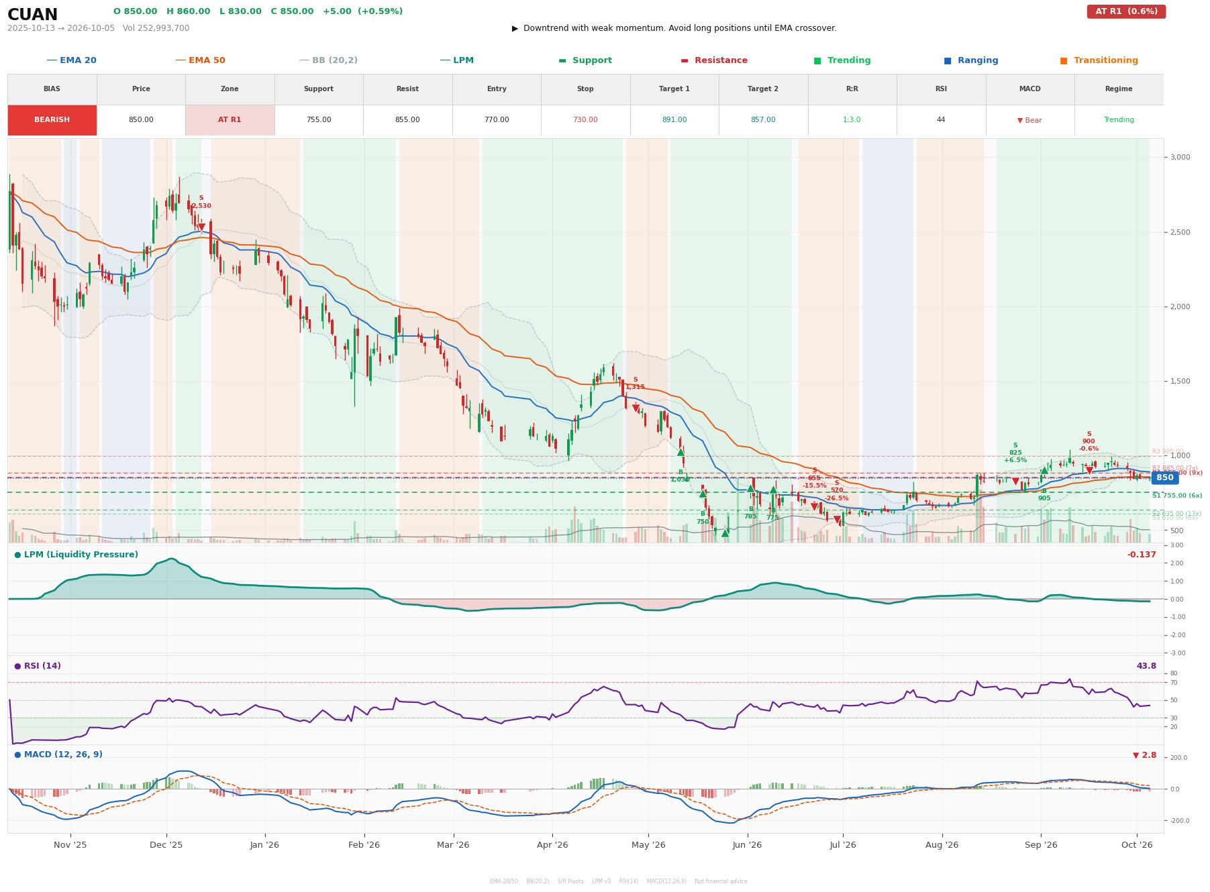
Task: Click the Target 1 value 891.00
Action: click(674, 120)
